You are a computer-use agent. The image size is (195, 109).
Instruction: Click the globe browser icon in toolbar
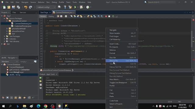59,7
